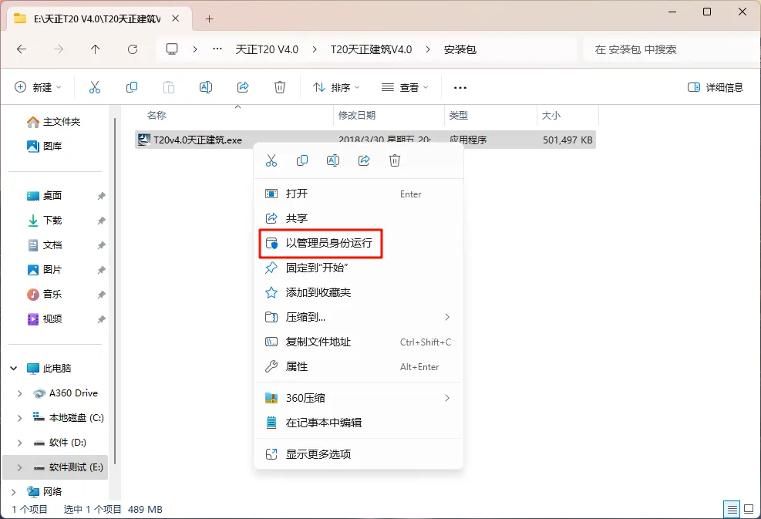This screenshot has height=519, width=761.
Task: Choose 复制文件地址 in the context menu
Action: [359, 342]
